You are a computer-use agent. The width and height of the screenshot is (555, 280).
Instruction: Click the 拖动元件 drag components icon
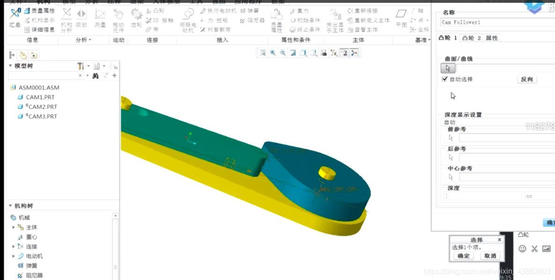(x=118, y=20)
